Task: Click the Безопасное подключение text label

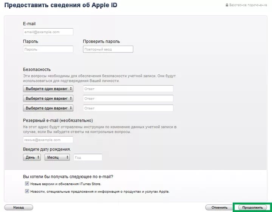Action: click(x=248, y=5)
